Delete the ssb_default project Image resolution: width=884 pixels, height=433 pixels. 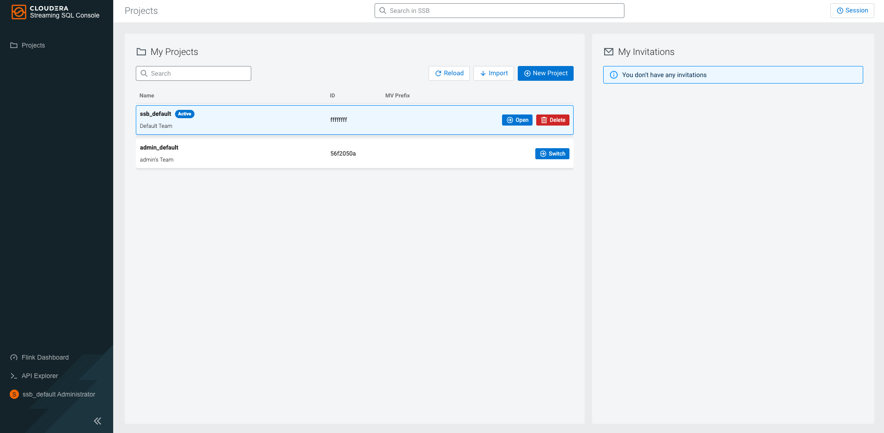(552, 120)
